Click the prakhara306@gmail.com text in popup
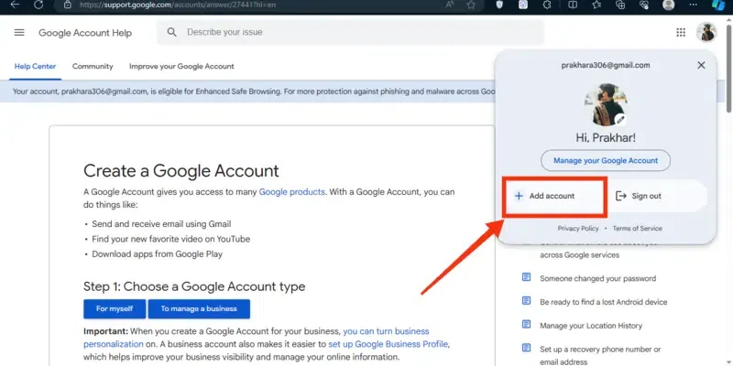This screenshot has height=366, width=733. (606, 65)
